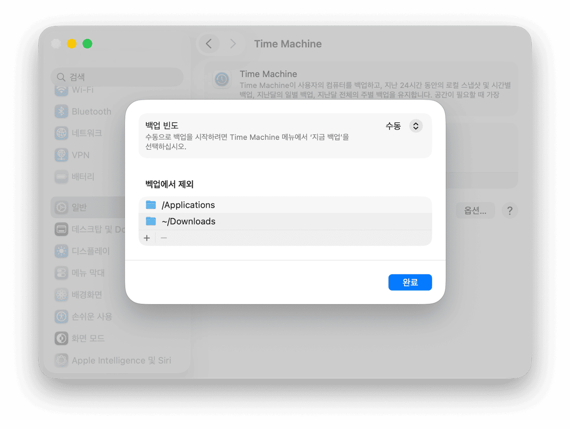Go back with the left chevron
The width and height of the screenshot is (570, 429).
209,44
